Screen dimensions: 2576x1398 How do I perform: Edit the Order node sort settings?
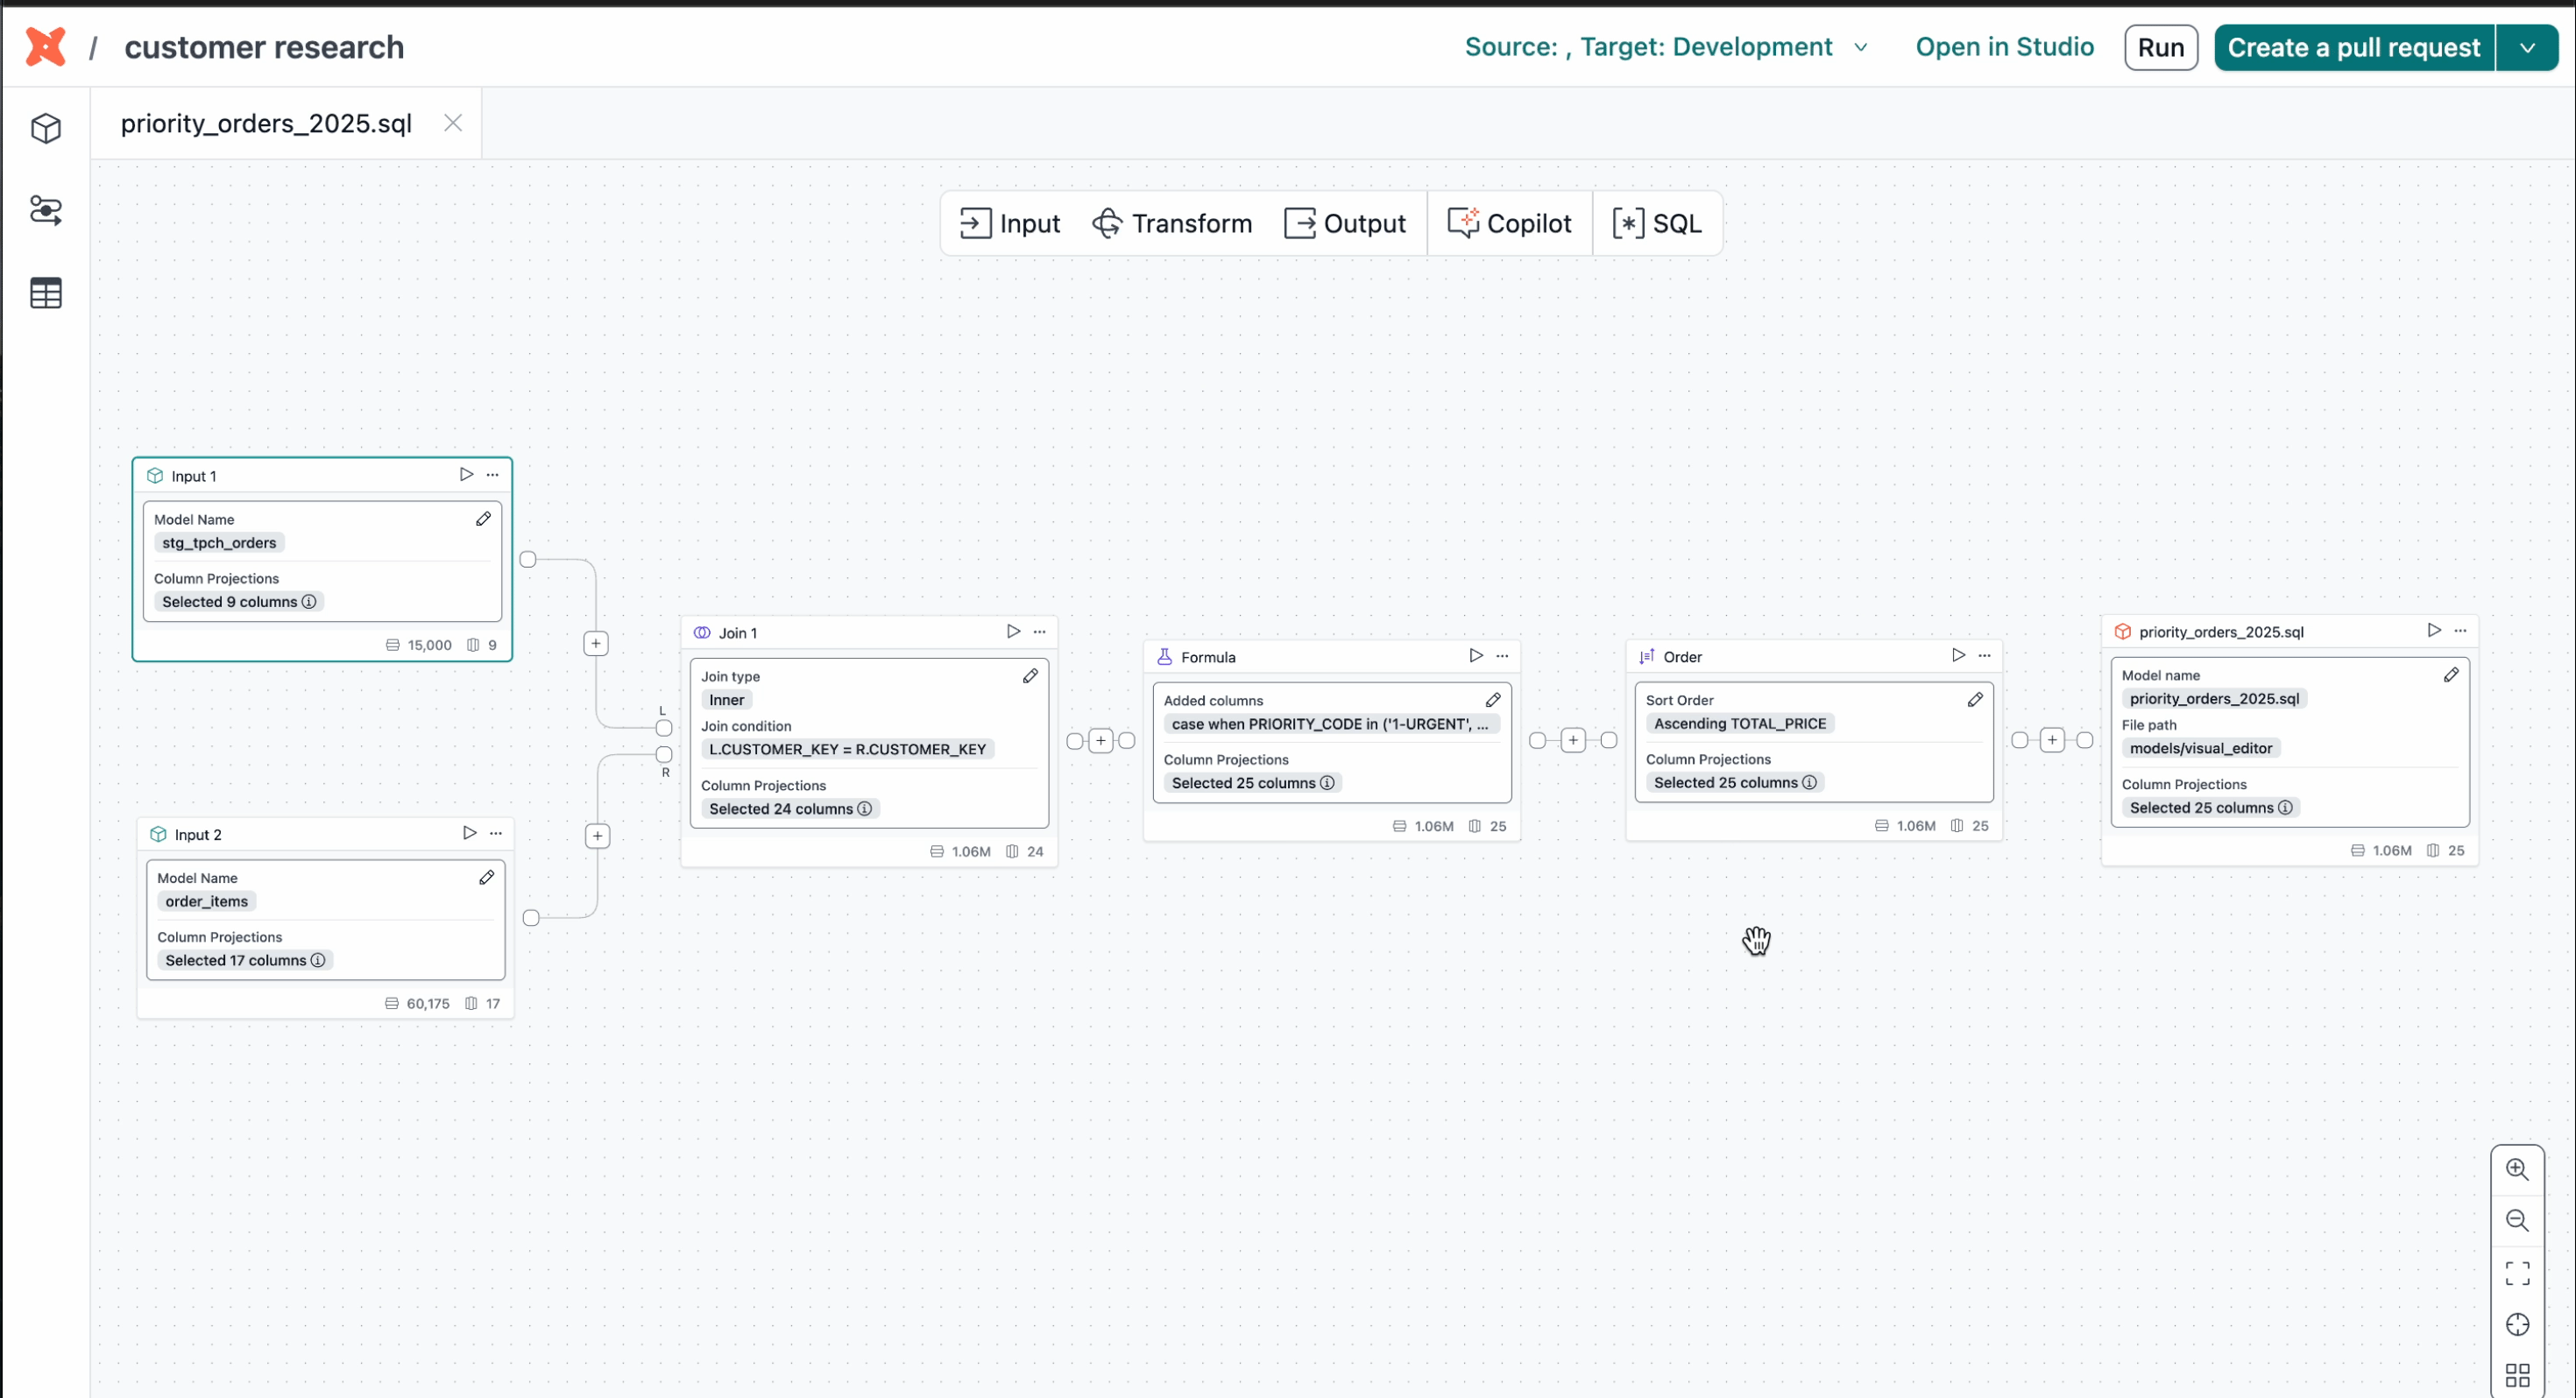click(1974, 700)
